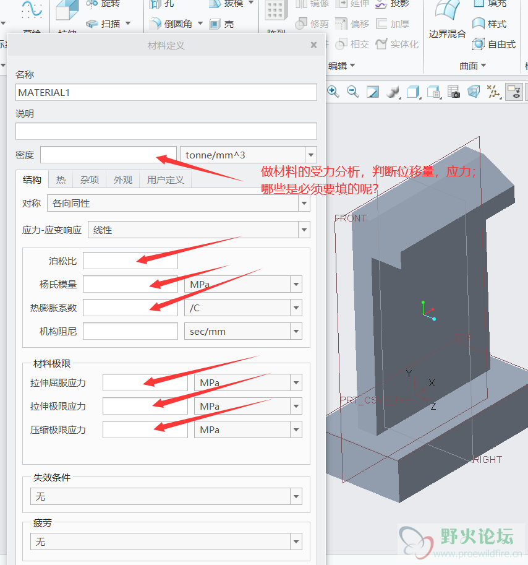The image size is (528, 565).
Task: Click the 拉伸极限应力 input field
Action: tap(145, 406)
